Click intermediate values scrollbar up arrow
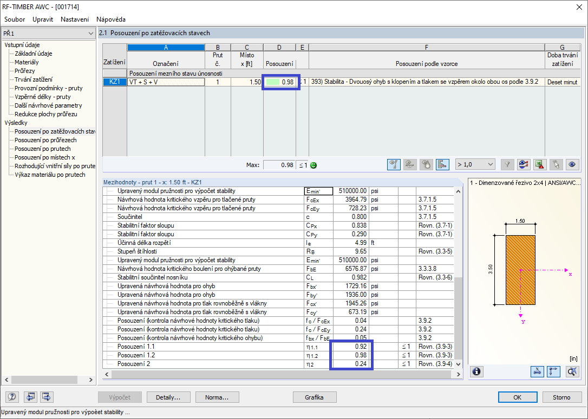588x419 pixels. point(458,191)
